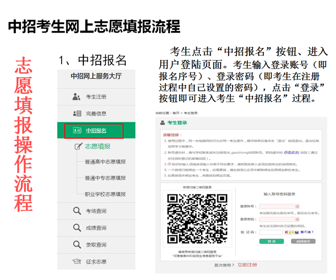
Task: Click the 点击此处 password recovery link
Action: coord(292,152)
